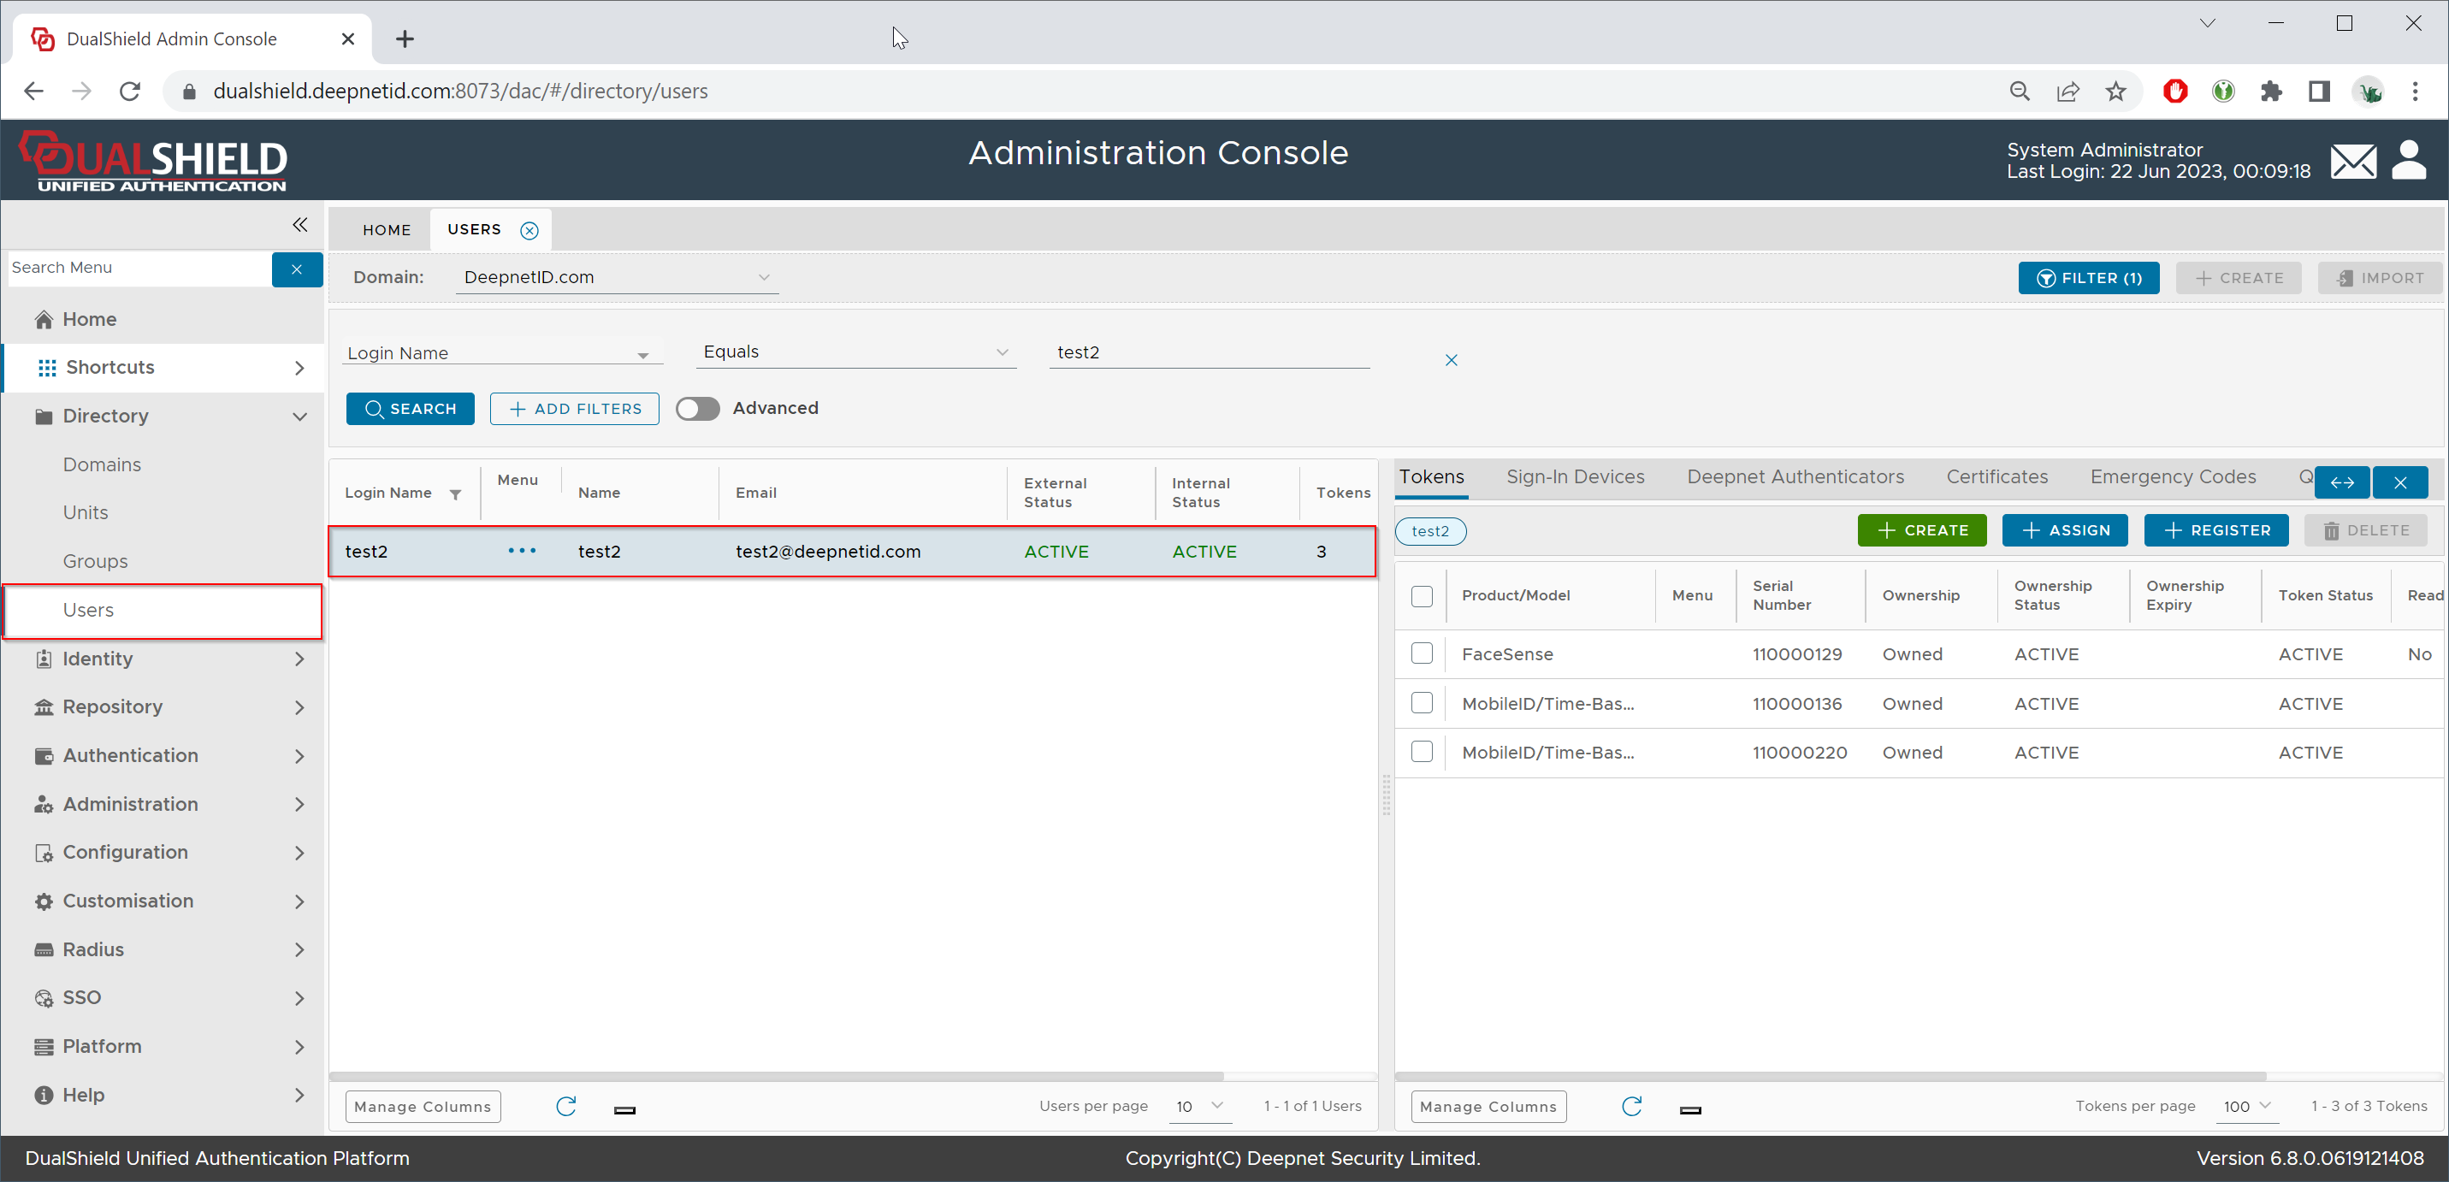Remove the test2 filter with X icon
Image resolution: width=2449 pixels, height=1182 pixels.
(x=1451, y=359)
